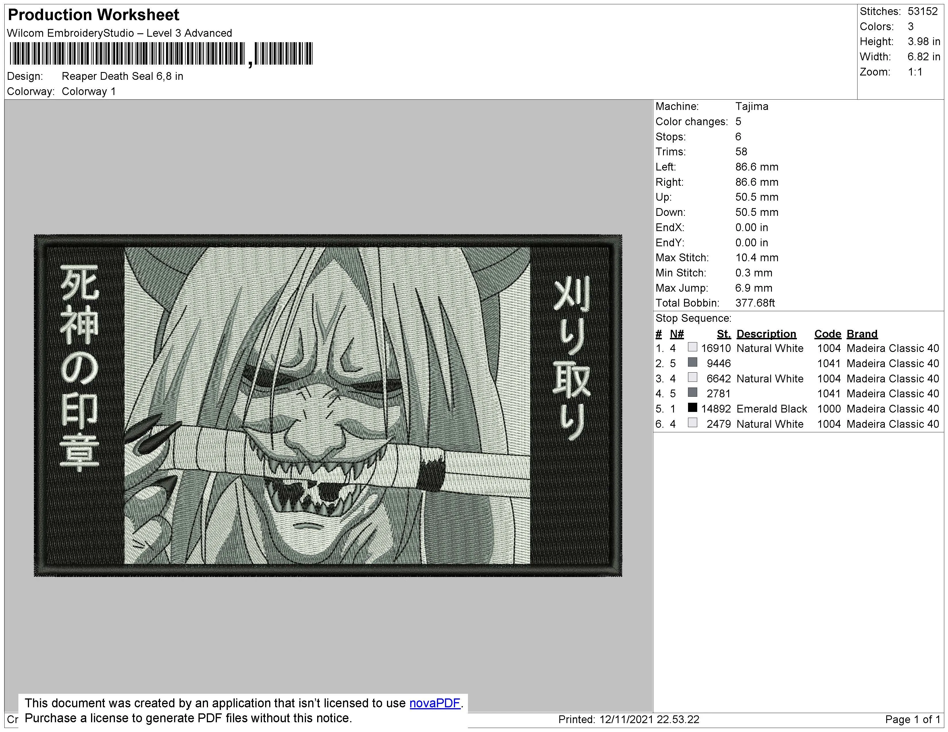
Task: Click the 'St.' column header
Action: click(x=724, y=334)
